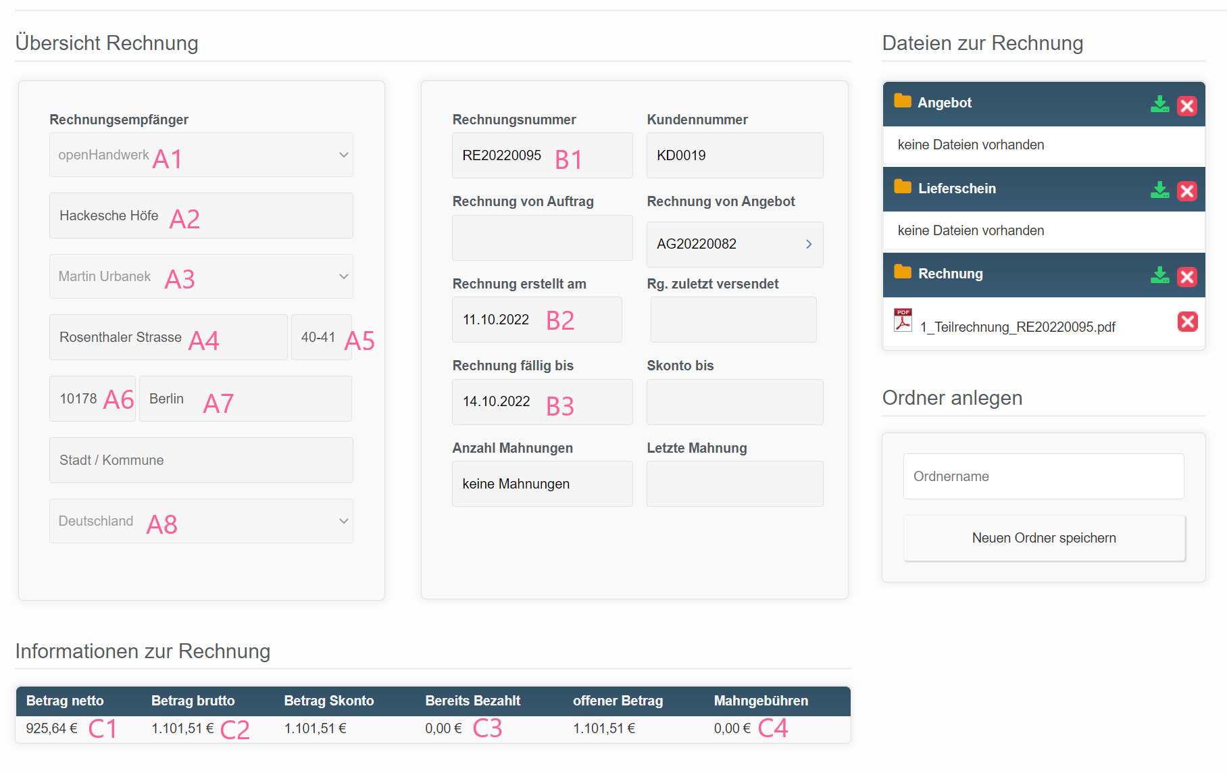Click the house number field 40-41
Screen dimensions: 1227x773
coord(322,337)
